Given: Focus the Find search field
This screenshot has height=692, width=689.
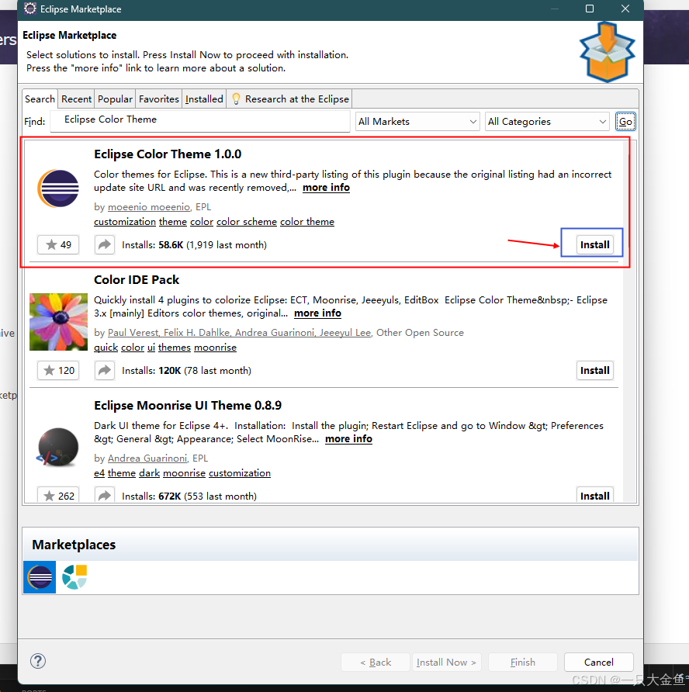Looking at the screenshot, I should [200, 120].
